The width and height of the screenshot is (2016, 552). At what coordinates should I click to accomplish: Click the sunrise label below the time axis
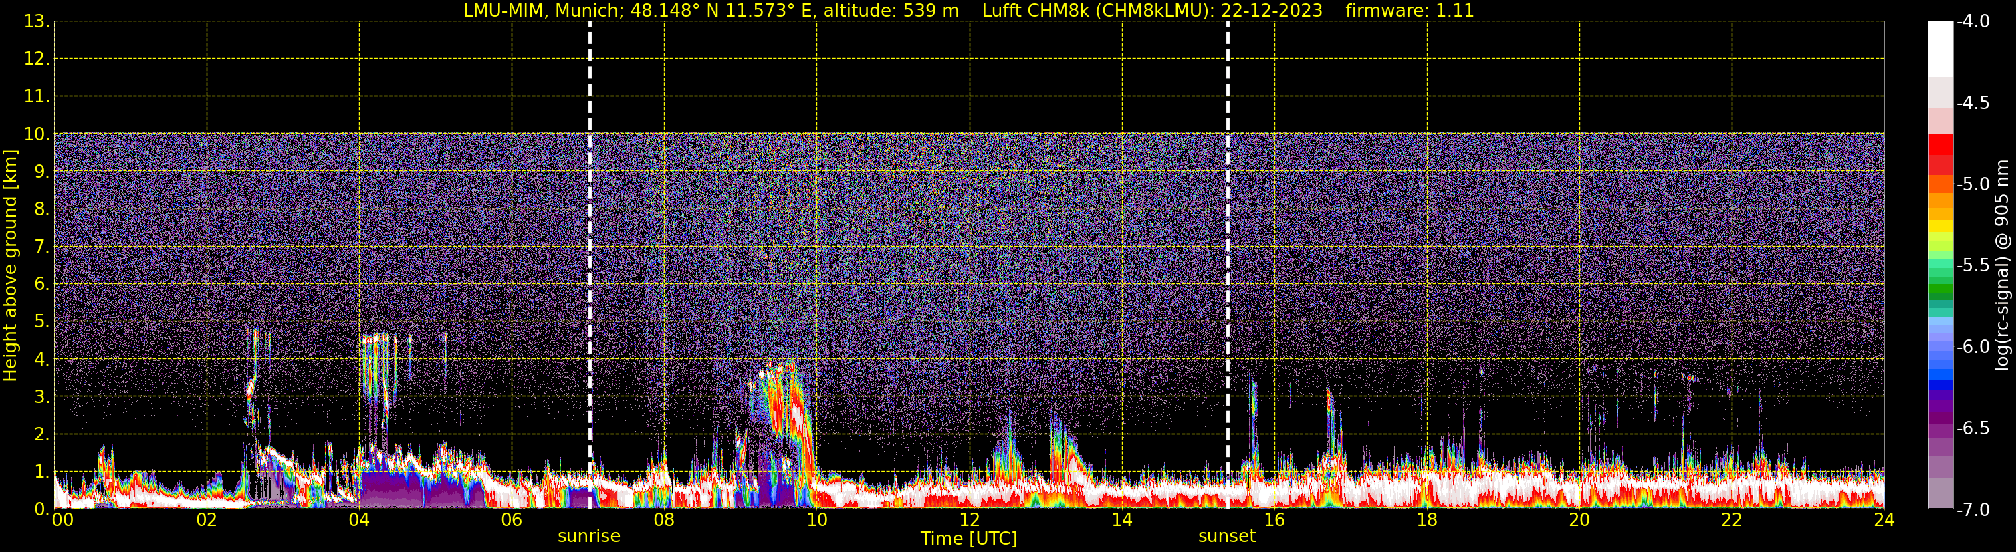(588, 537)
